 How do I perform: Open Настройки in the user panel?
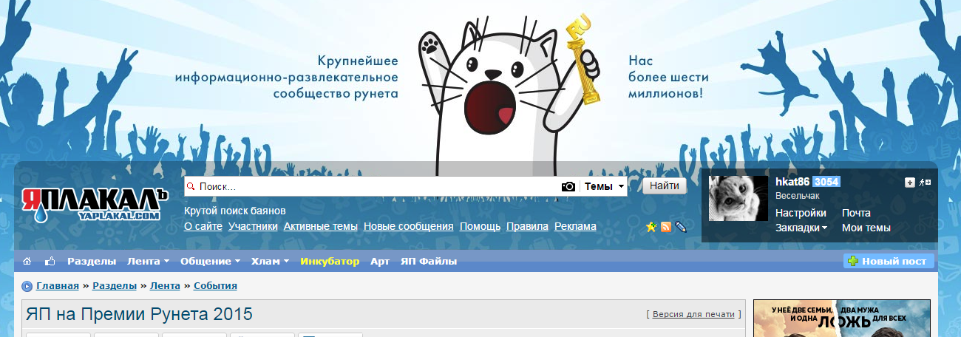[x=801, y=213]
